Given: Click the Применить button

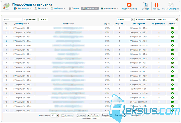Looking at the screenshot, I should tap(30, 20).
